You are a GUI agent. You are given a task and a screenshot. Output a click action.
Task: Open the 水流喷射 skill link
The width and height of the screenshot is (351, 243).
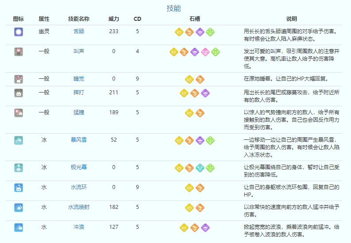79,207
